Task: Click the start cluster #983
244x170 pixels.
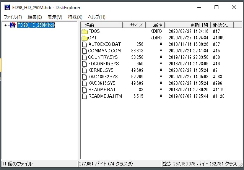Action: pos(217,77)
